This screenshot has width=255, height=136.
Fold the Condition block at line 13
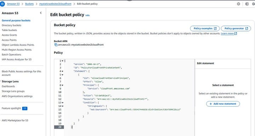62,103
